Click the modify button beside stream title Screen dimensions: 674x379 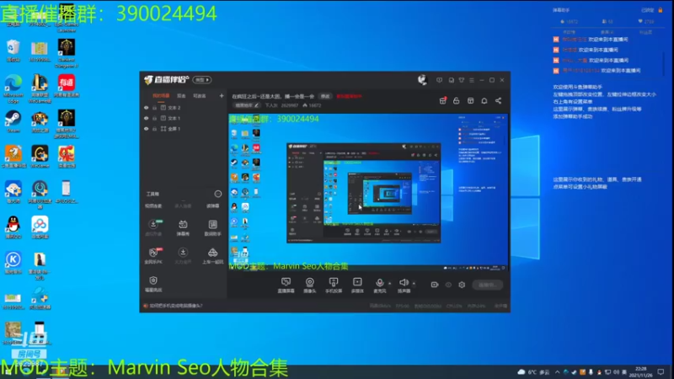pyautogui.click(x=325, y=96)
